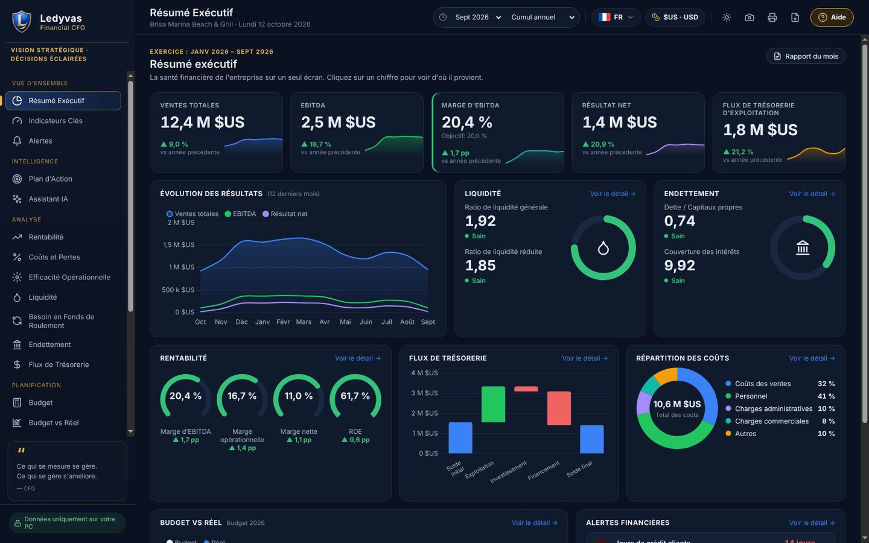Toggle the EBITDA legend series
The width and height of the screenshot is (869, 543).
click(x=240, y=214)
